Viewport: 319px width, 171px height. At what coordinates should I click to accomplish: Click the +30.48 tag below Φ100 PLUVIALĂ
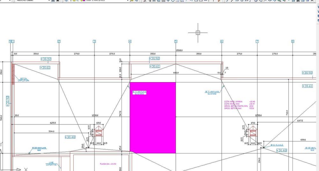click(x=282, y=151)
